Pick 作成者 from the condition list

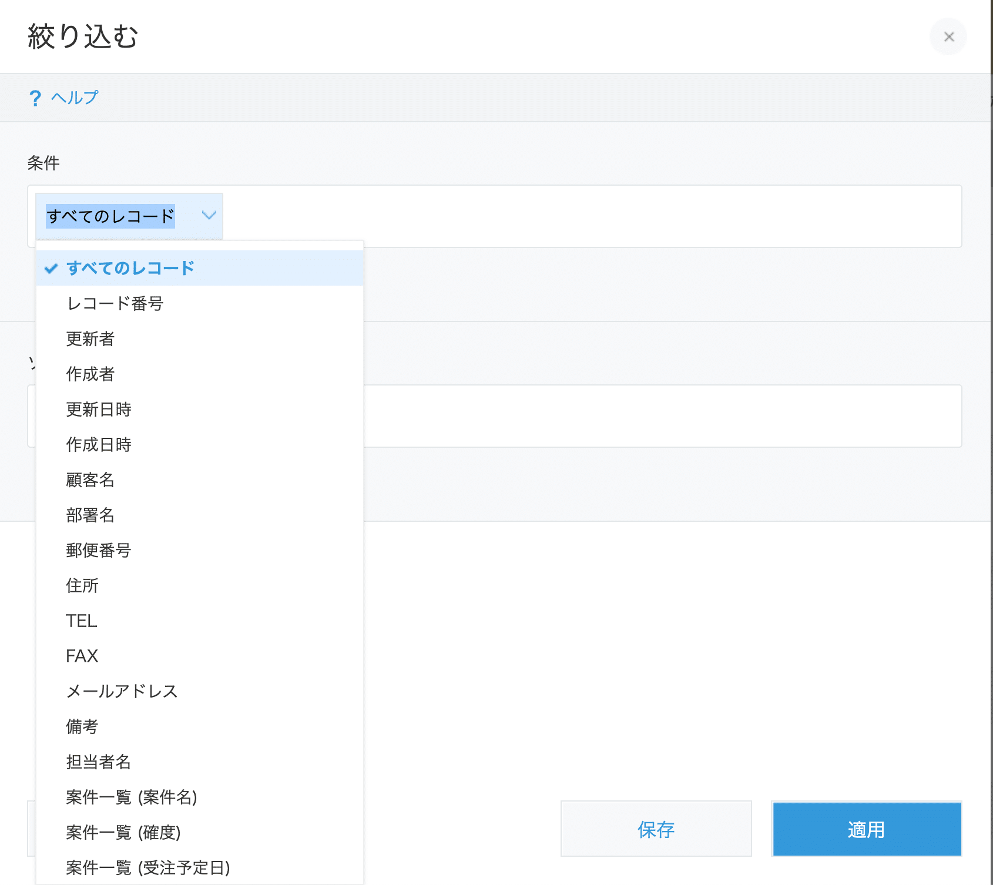pyautogui.click(x=90, y=374)
